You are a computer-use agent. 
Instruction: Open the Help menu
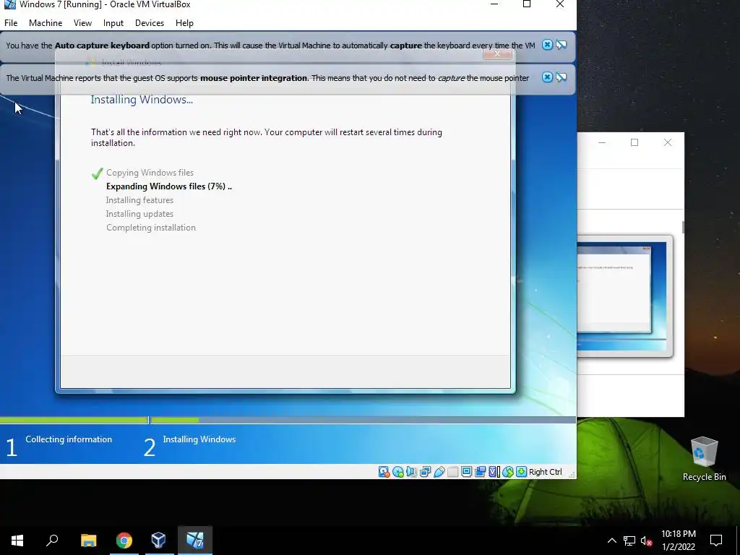point(184,22)
